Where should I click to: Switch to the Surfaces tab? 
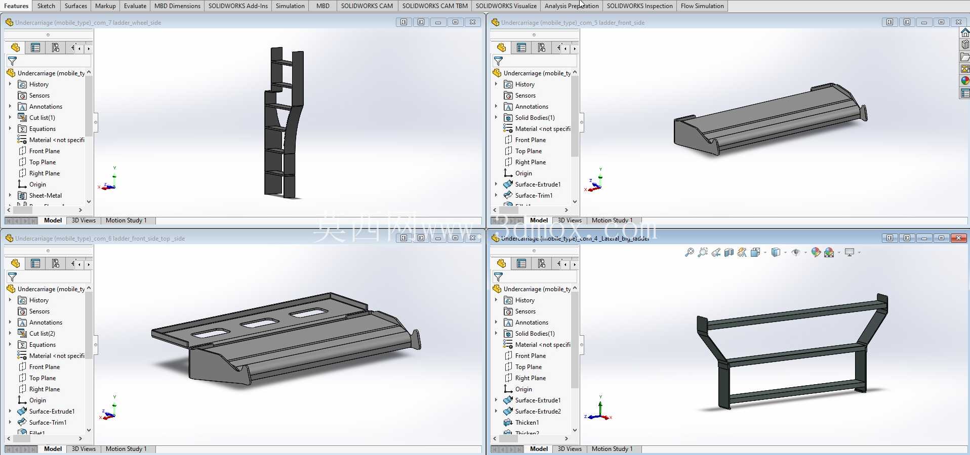[x=76, y=6]
